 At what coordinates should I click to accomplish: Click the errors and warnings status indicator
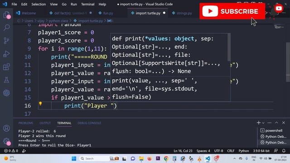tap(11, 151)
